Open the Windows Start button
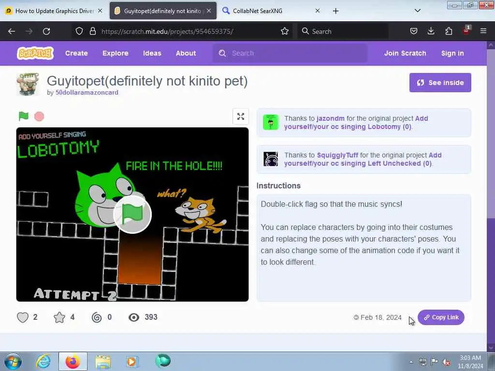 [13, 361]
